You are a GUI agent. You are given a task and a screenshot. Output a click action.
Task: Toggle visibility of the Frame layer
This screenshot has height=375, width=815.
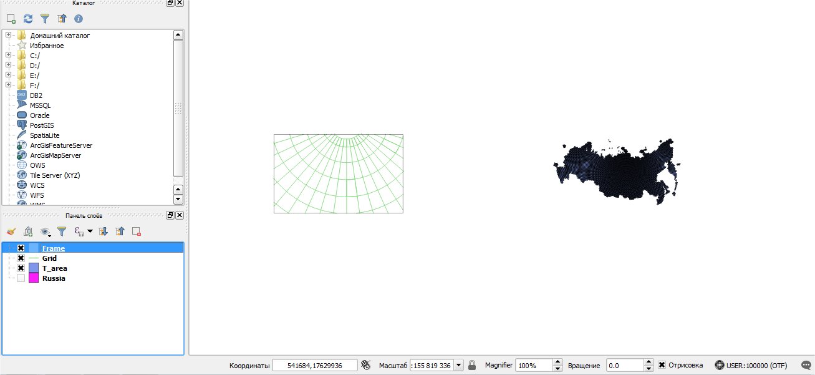tap(21, 248)
